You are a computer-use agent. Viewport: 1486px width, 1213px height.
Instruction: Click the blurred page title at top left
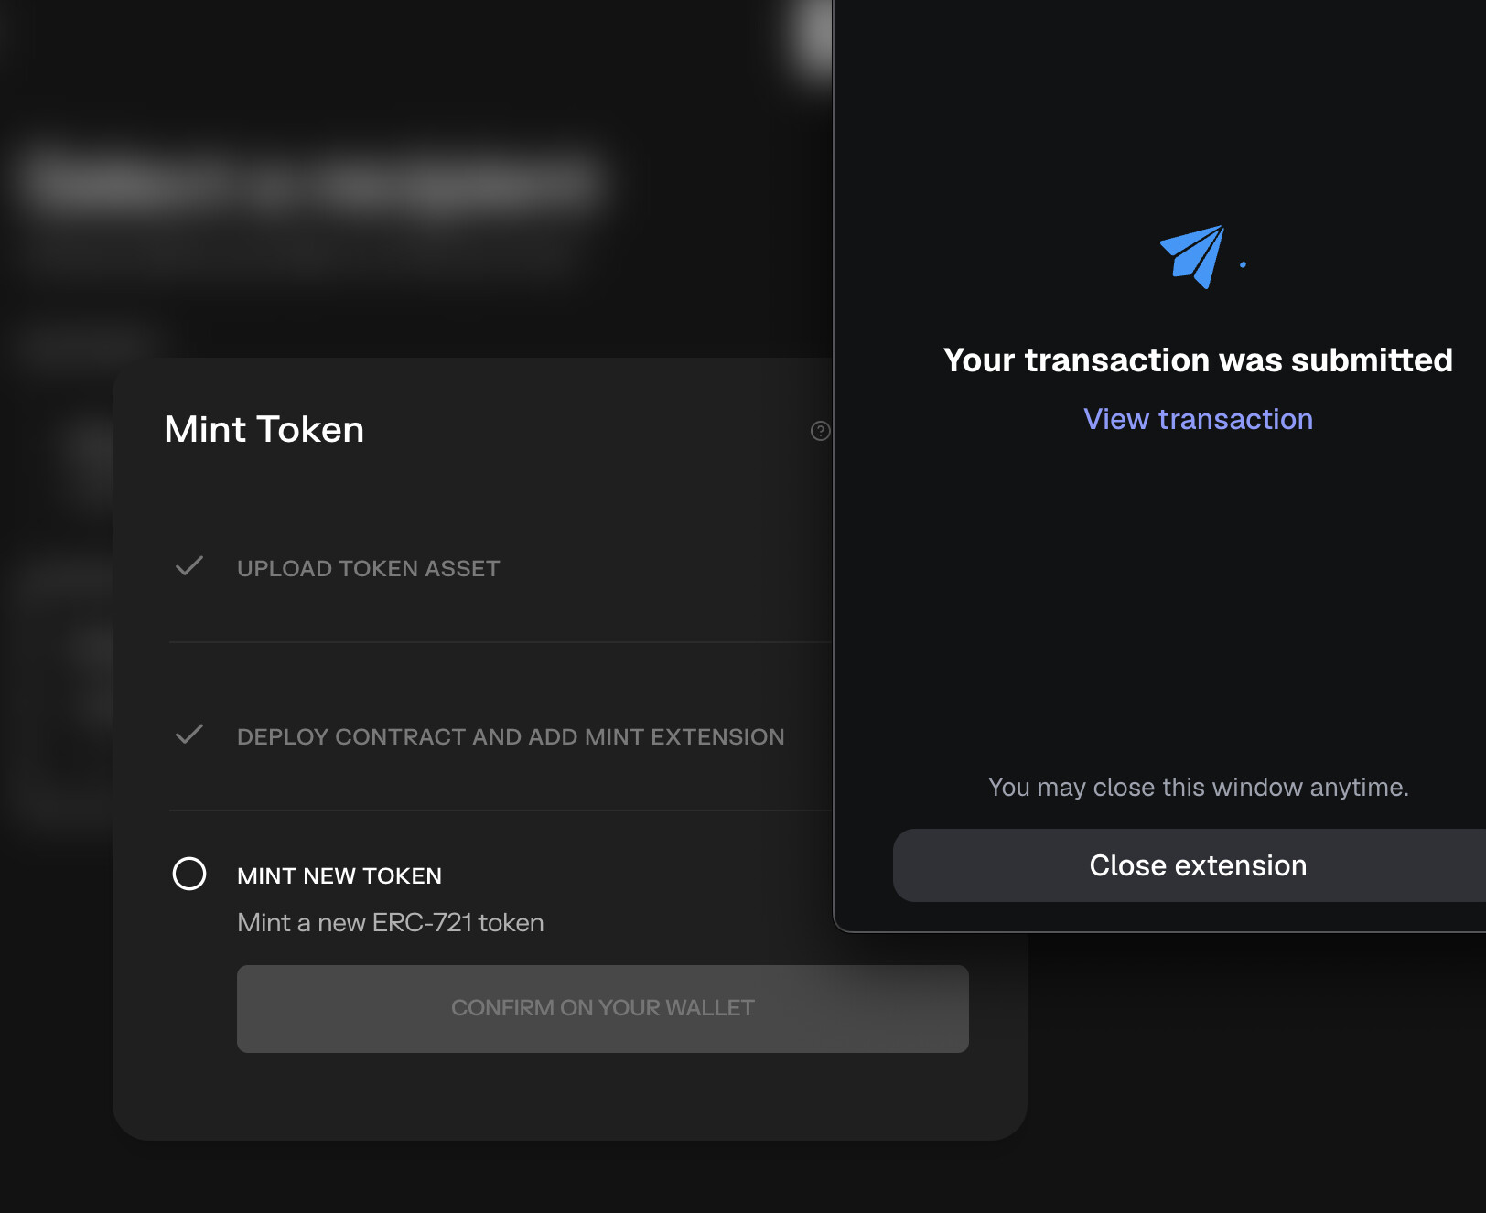[x=311, y=181]
